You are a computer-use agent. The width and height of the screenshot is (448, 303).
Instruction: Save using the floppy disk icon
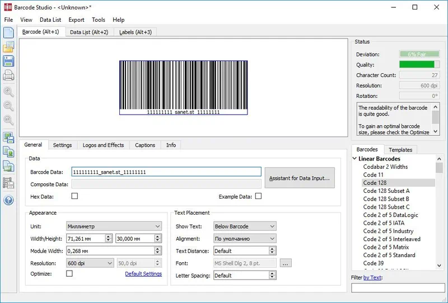coord(8,61)
